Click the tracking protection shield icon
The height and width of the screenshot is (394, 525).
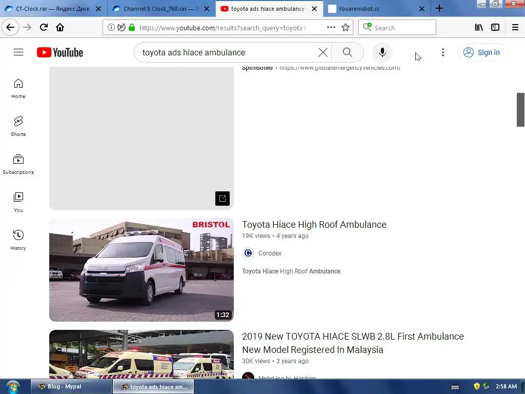121,28
